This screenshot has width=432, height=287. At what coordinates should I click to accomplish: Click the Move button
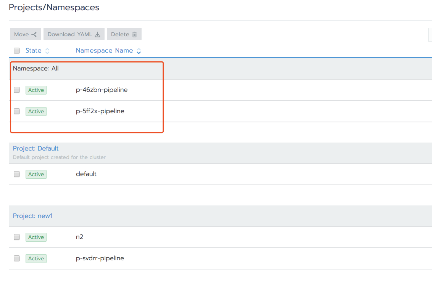25,34
